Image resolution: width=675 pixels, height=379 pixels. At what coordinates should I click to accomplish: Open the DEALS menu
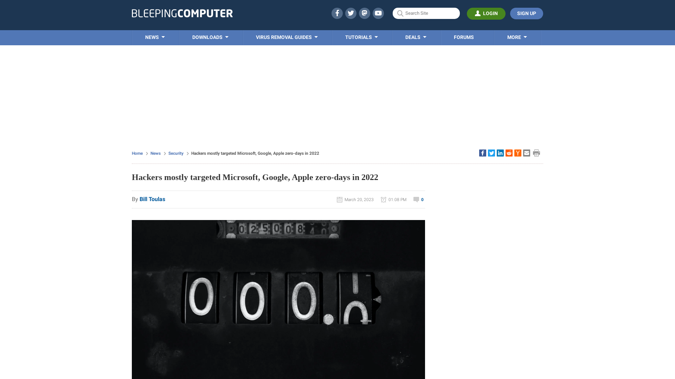416,38
